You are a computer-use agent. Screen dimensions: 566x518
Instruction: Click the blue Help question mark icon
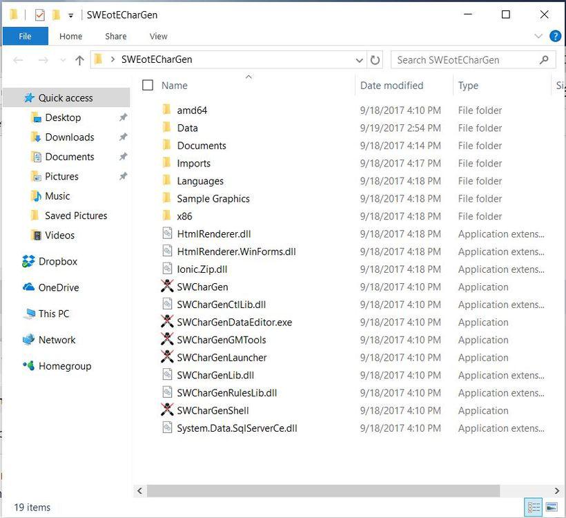(x=555, y=36)
